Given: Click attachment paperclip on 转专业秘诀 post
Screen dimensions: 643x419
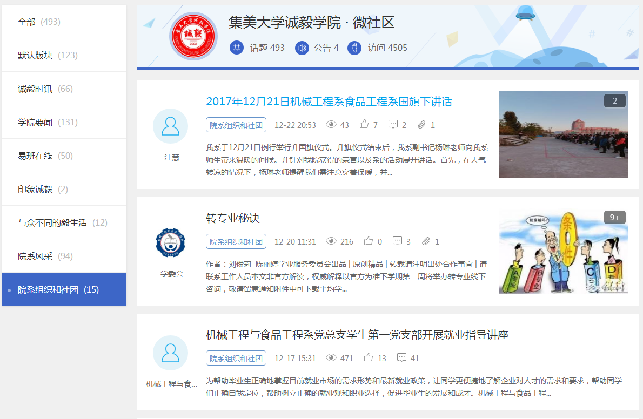Looking at the screenshot, I should (x=426, y=241).
